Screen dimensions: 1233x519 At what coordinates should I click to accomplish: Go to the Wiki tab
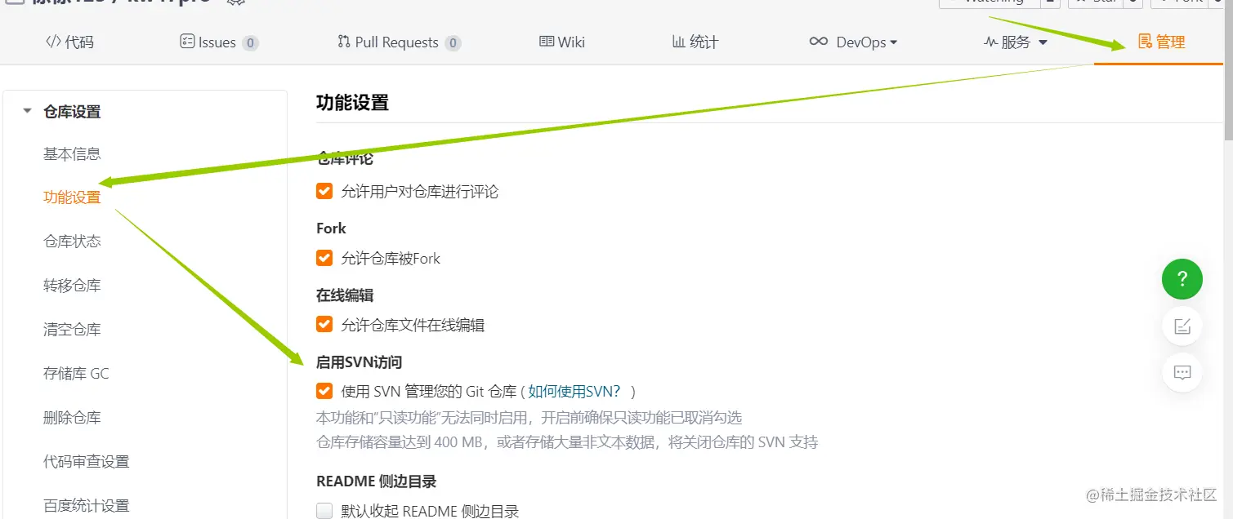[x=562, y=42]
